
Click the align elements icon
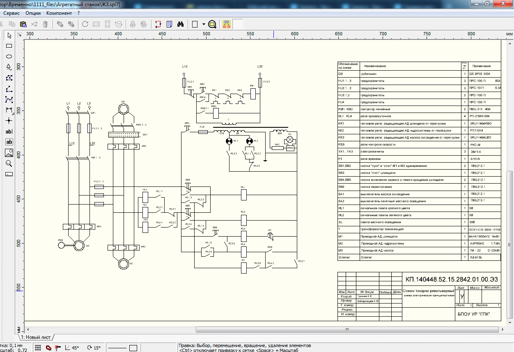coord(118,24)
